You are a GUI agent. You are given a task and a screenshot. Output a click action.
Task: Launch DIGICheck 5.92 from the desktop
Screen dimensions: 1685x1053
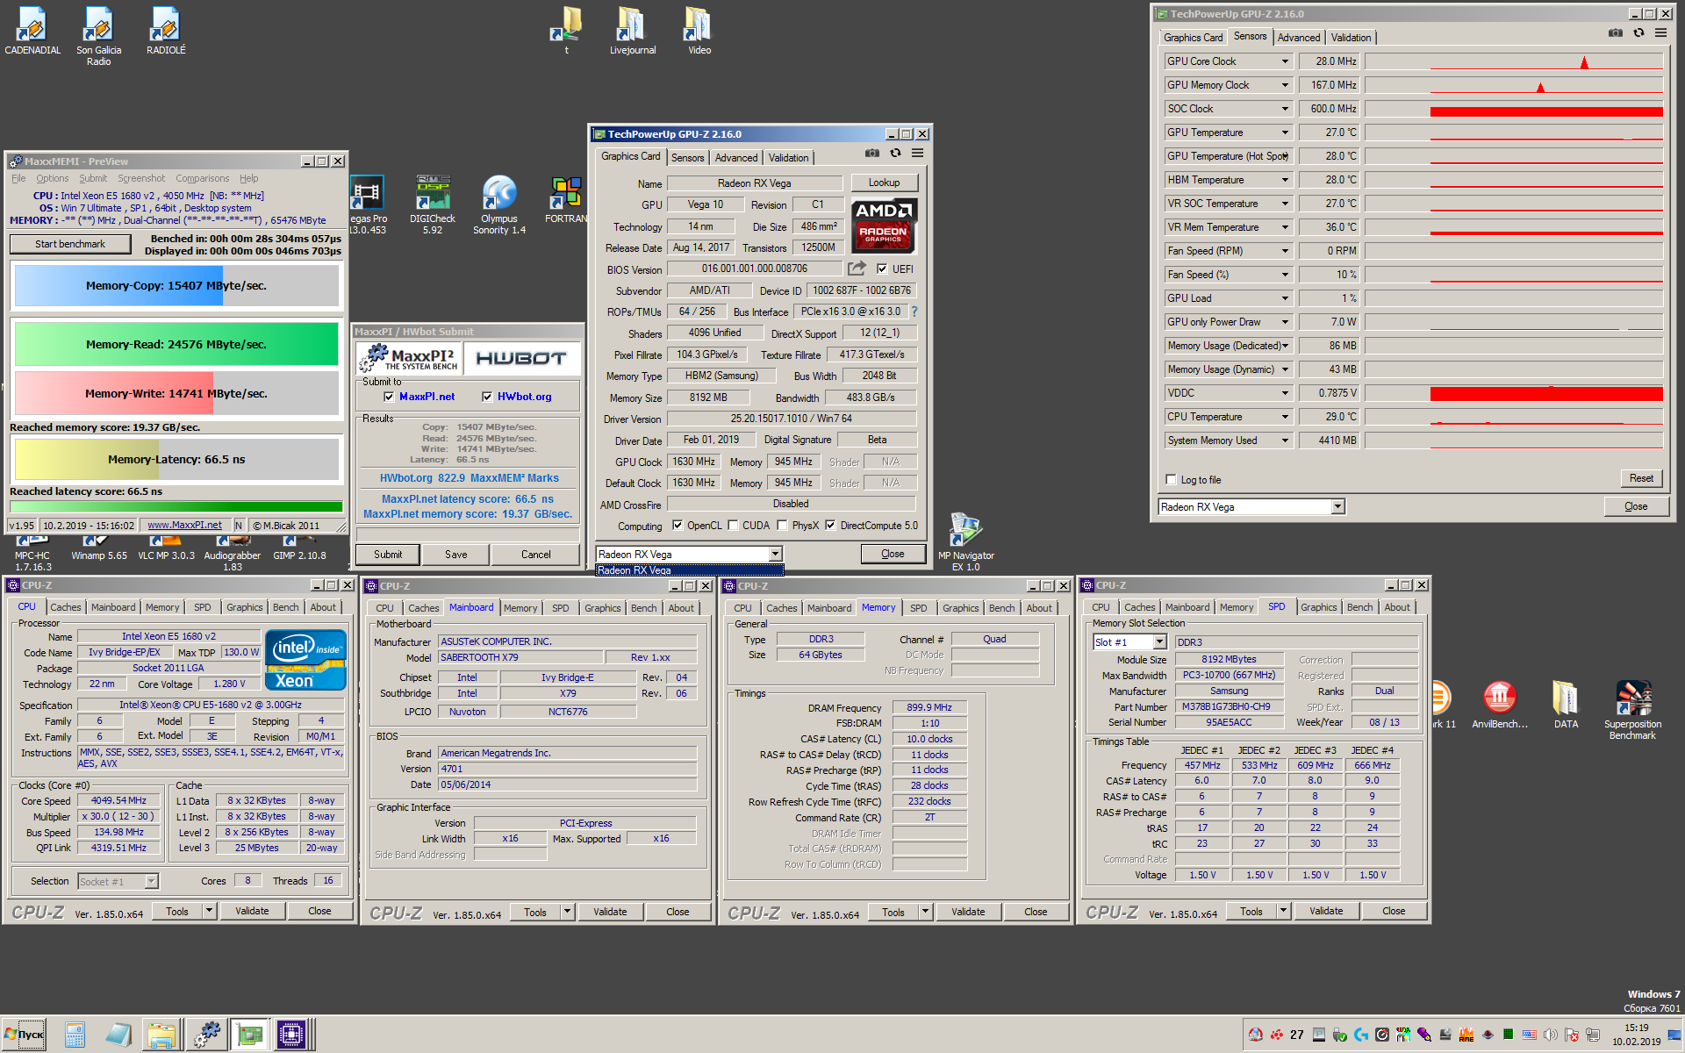433,204
